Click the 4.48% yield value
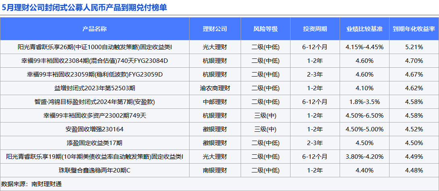The image size is (439, 191). (414, 170)
